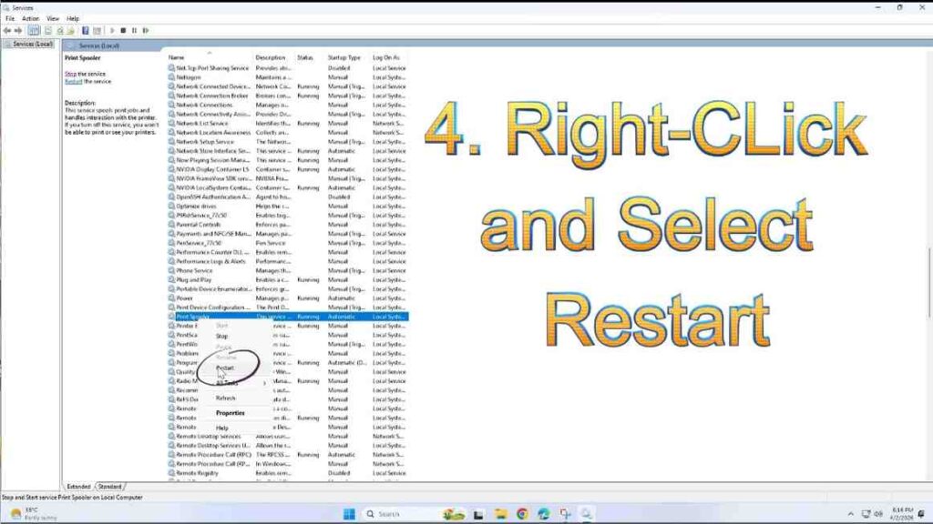Viewport: 933px width, 524px height.
Task: Click the Stop the service link
Action: (70, 74)
